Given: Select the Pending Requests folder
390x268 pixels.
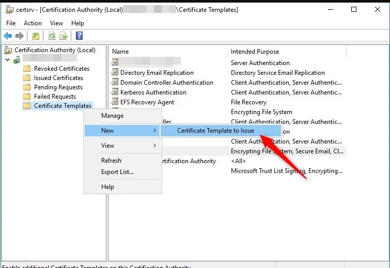Looking at the screenshot, I should [58, 87].
